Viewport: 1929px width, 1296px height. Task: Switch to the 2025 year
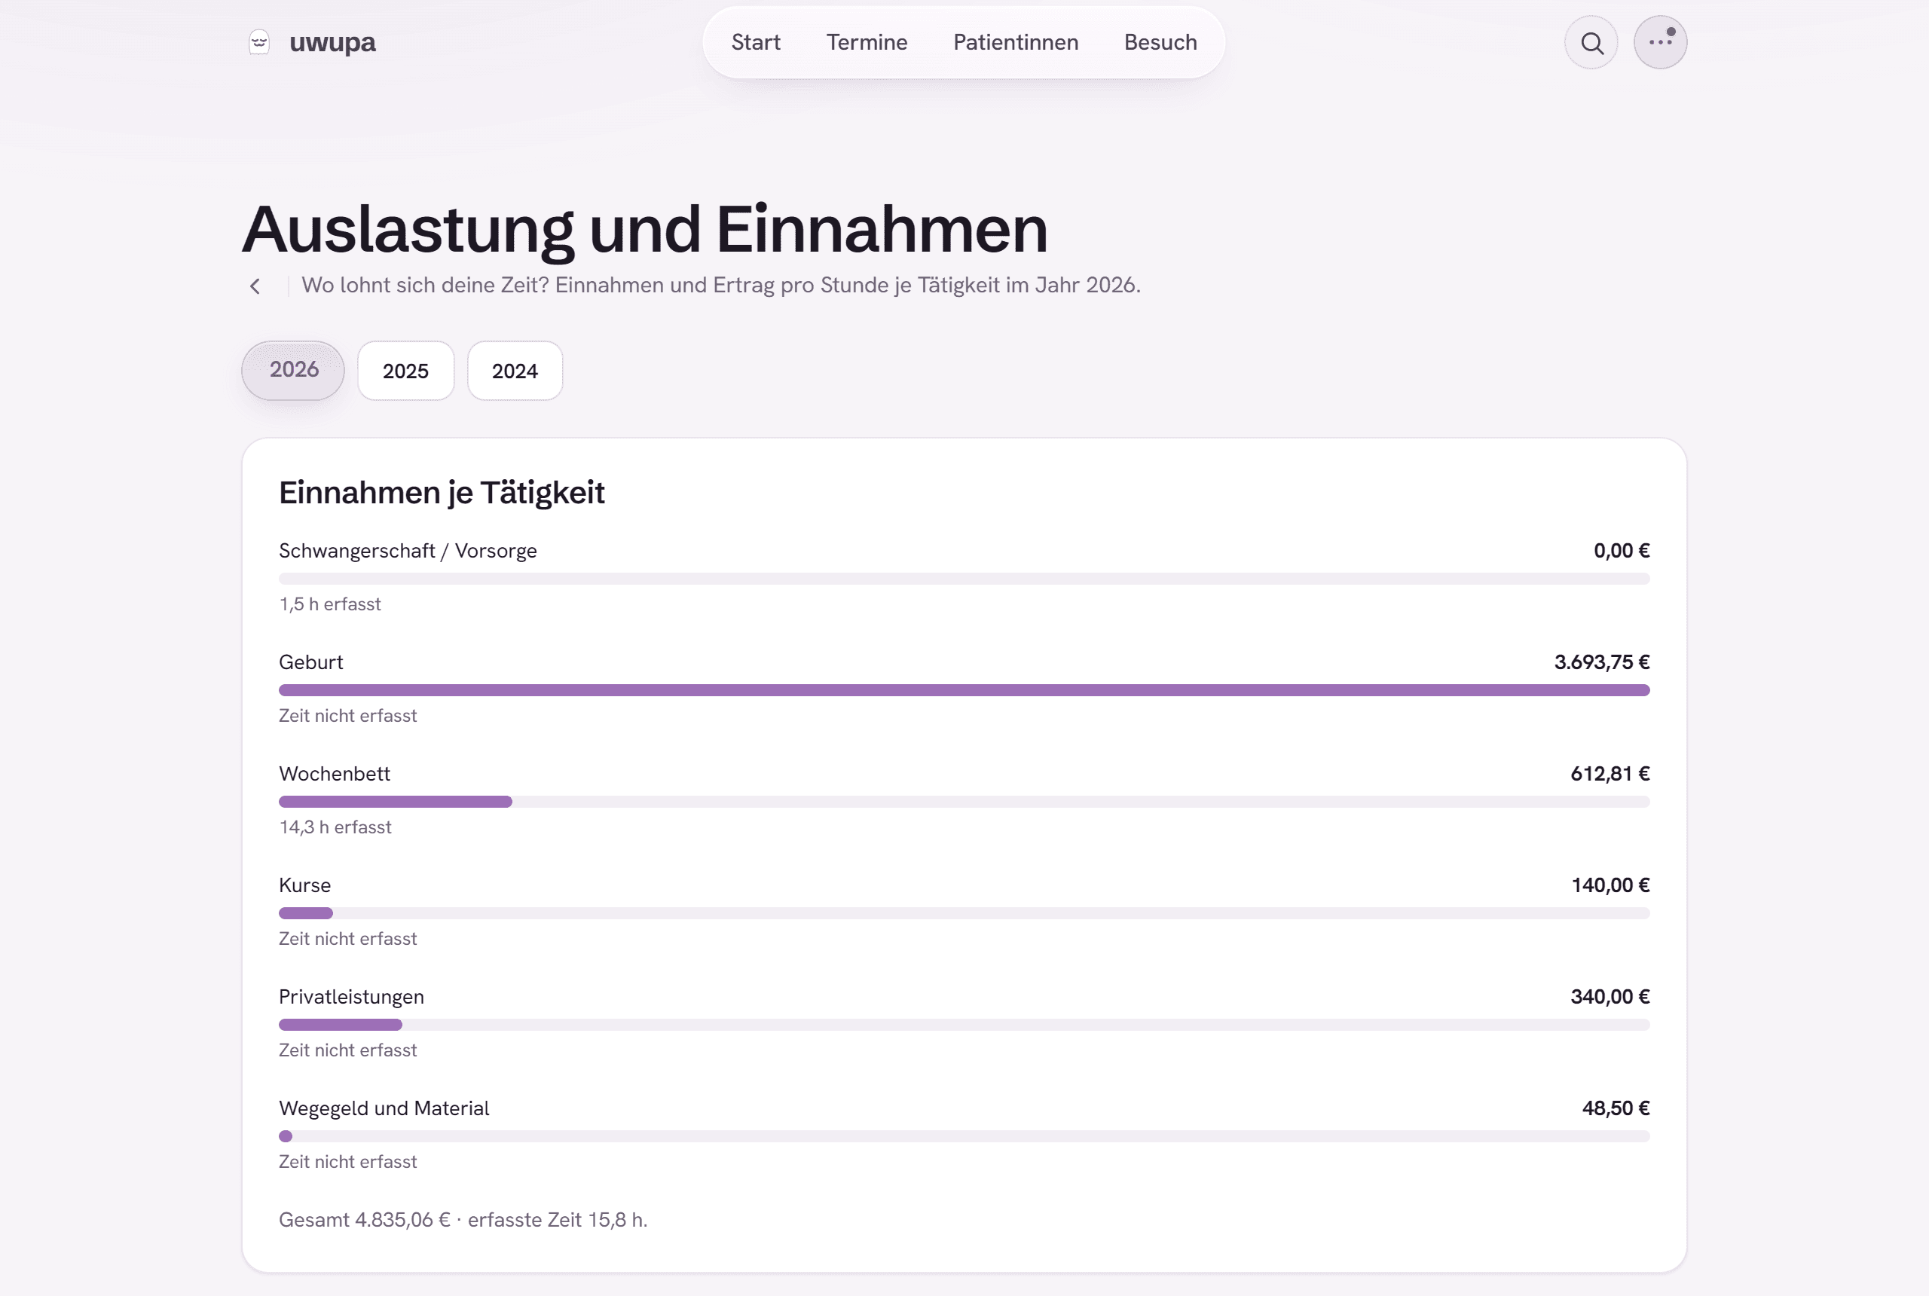click(x=405, y=371)
